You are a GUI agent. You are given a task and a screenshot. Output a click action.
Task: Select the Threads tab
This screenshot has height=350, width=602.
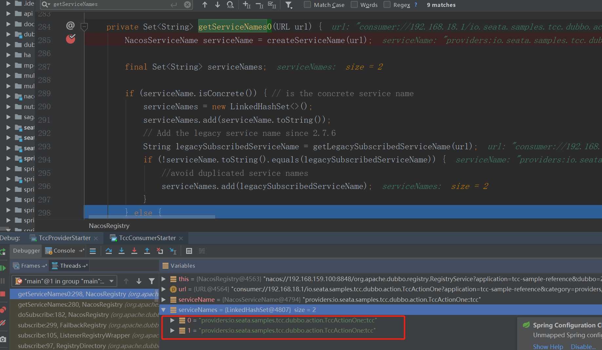(69, 266)
